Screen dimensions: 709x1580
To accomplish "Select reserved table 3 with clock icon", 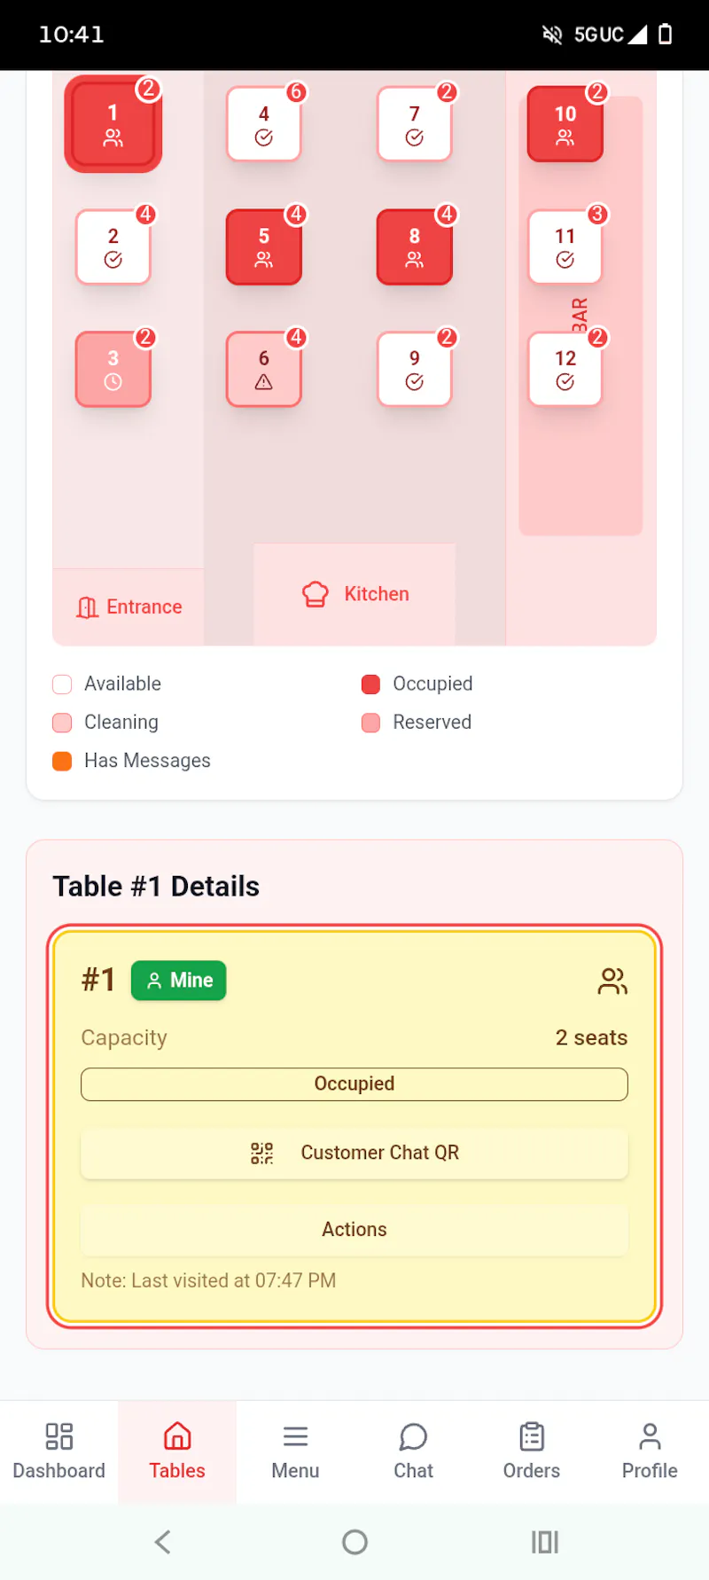I will click(x=113, y=369).
